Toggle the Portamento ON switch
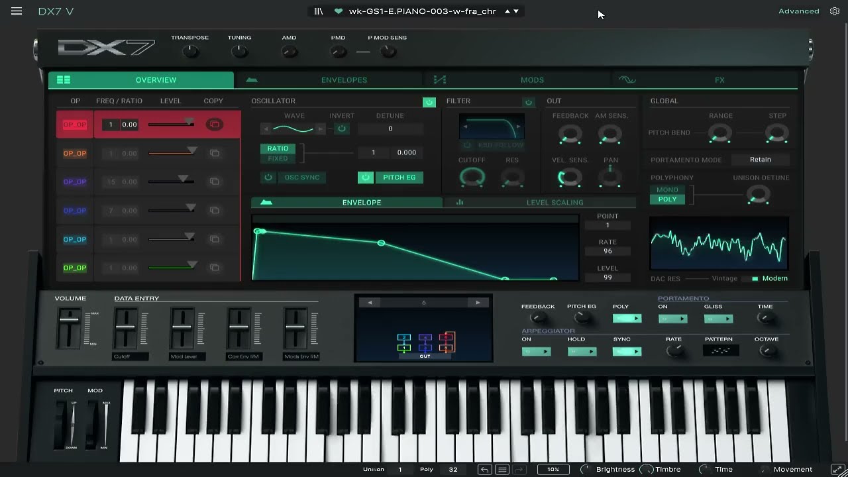Image resolution: width=848 pixels, height=477 pixels. point(672,319)
